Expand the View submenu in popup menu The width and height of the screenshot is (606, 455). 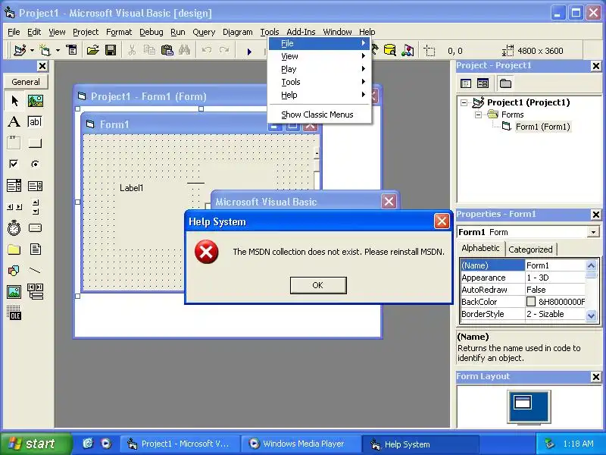pos(320,56)
